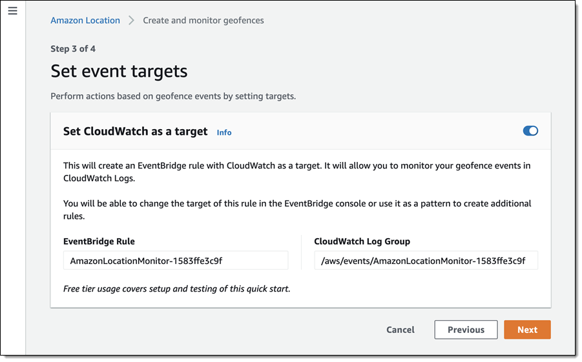Screen dimensions: 582x362
Task: Click the Set event targets heading
Action: pos(119,70)
